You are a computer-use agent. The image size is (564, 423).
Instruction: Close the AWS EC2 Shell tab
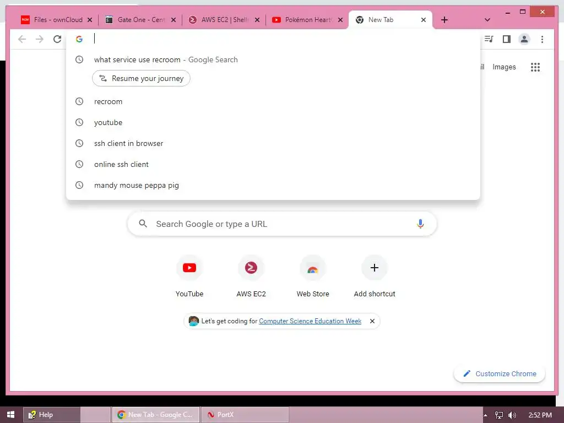coord(257,20)
